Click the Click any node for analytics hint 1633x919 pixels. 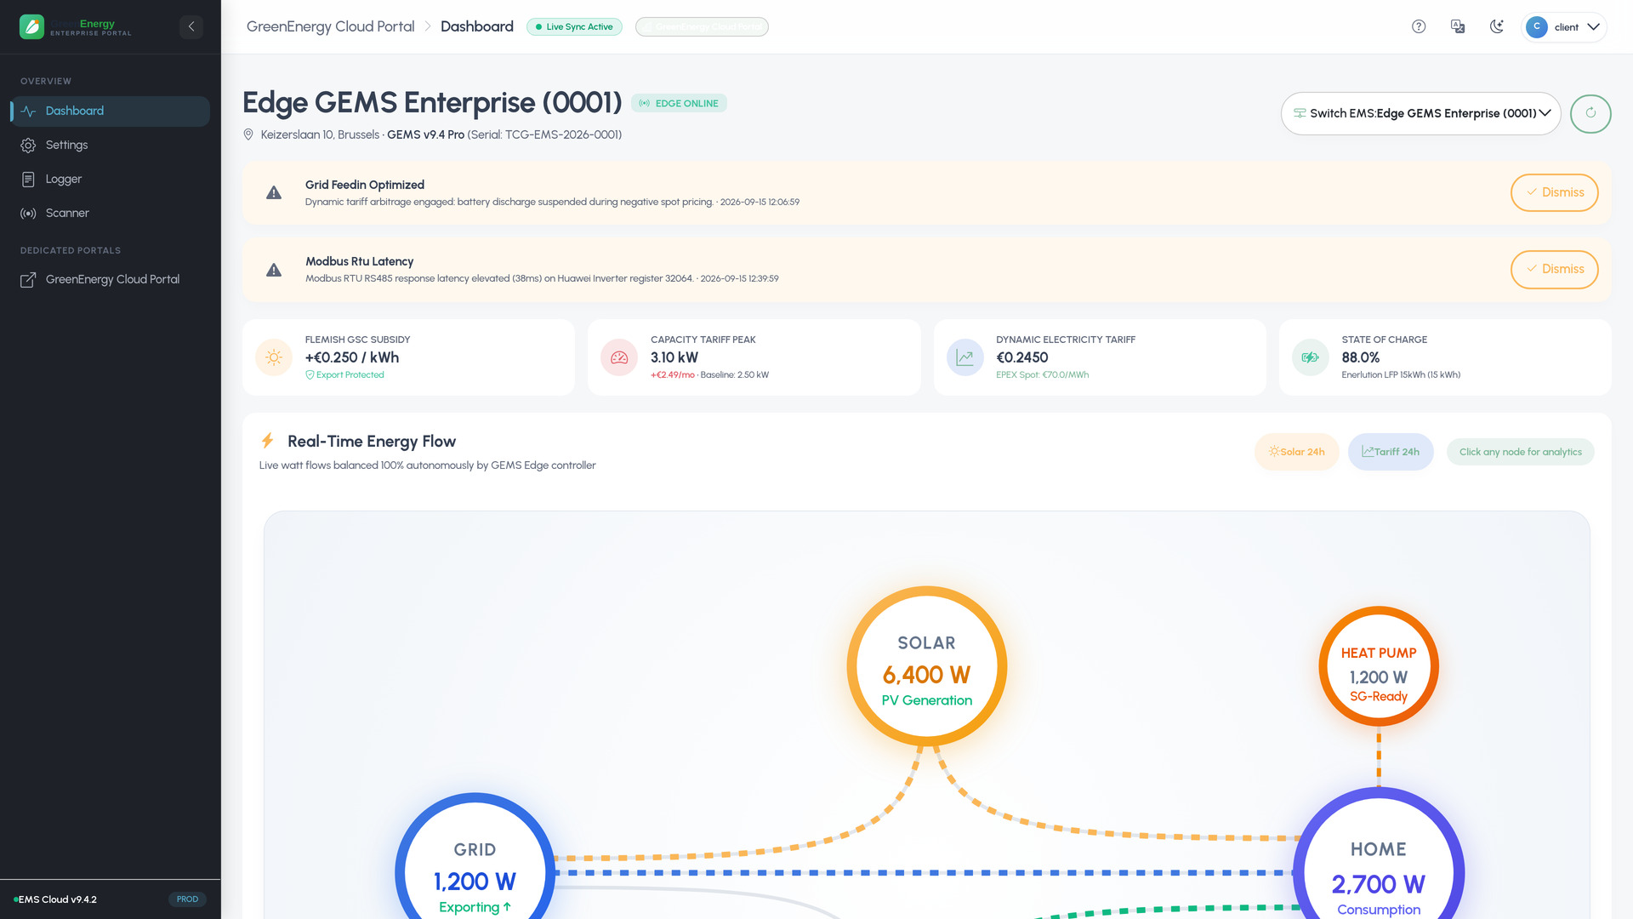click(x=1521, y=452)
